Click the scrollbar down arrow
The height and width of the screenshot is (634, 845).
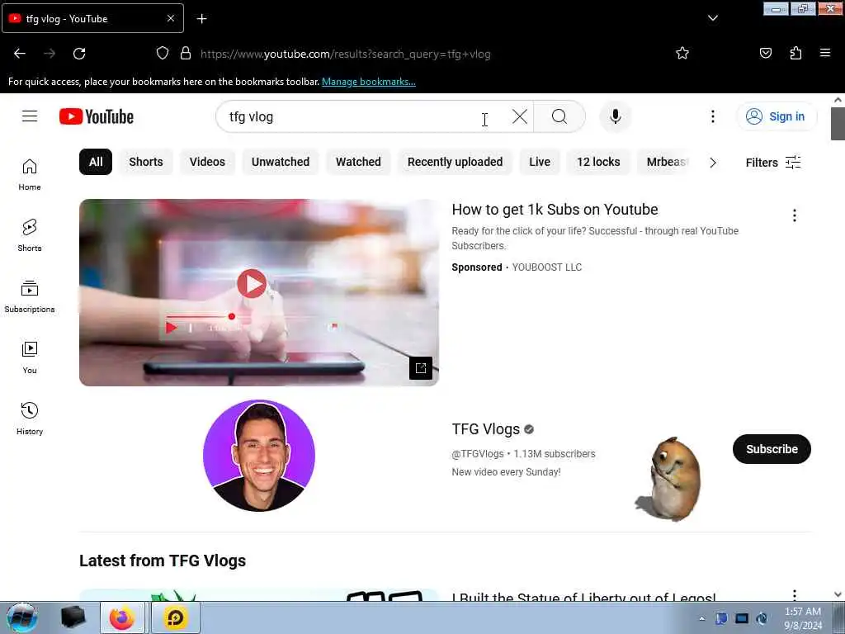838,594
